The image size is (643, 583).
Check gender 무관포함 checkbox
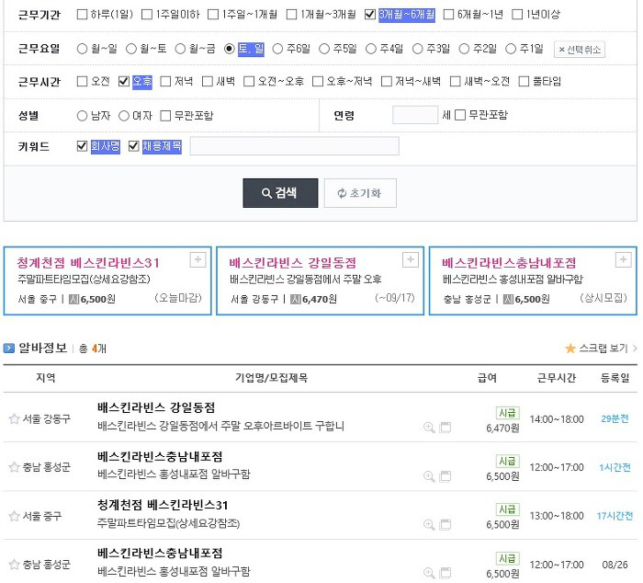[165, 116]
